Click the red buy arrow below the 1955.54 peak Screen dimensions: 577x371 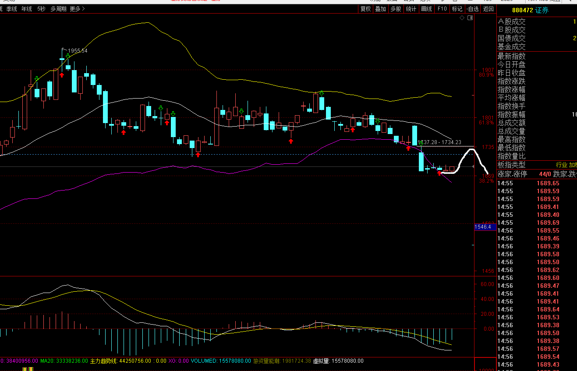coord(62,74)
